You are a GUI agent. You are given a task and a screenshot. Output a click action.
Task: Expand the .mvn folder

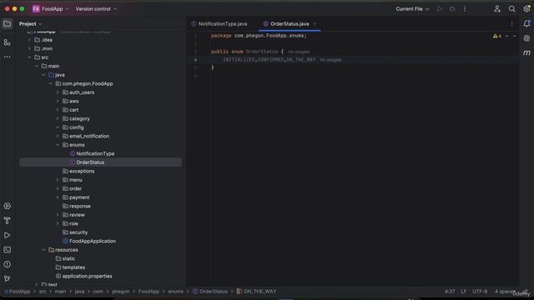tap(29, 48)
